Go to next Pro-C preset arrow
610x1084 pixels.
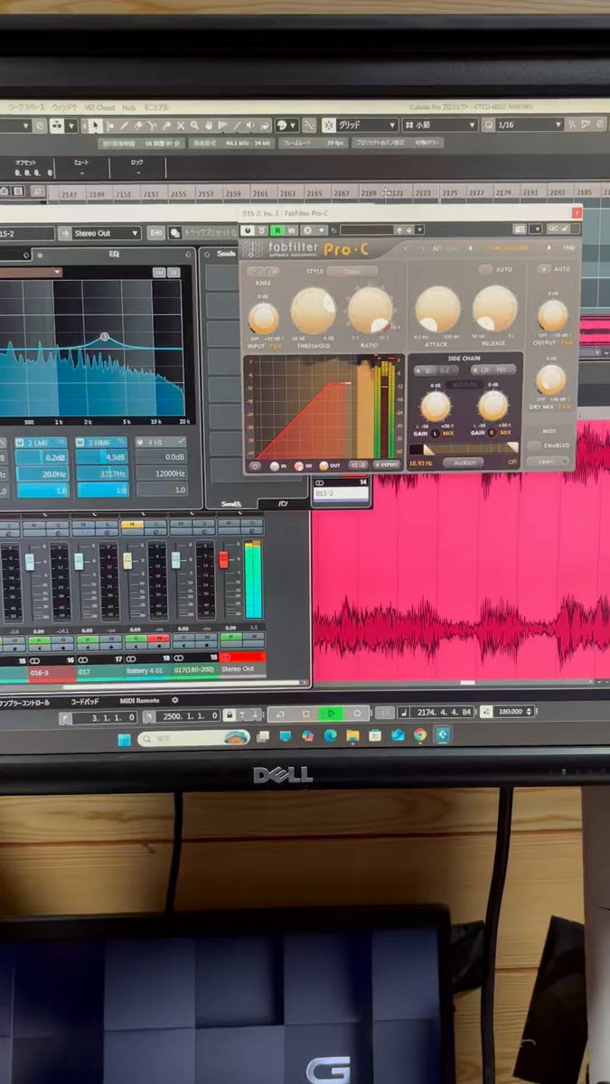547,248
